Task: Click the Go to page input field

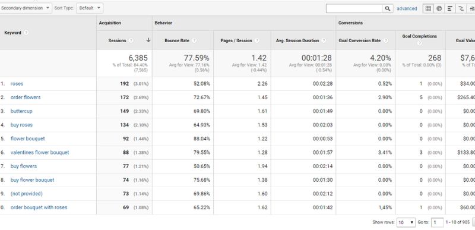Action: tap(437, 222)
